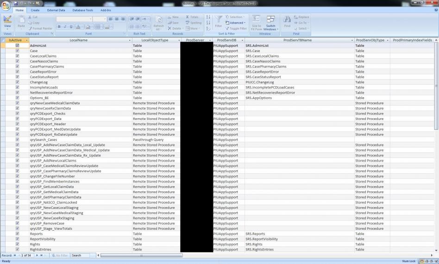439x264 pixels.
Task: Toggle IsActive checkbox for Options_BE row
Action: tap(17, 98)
